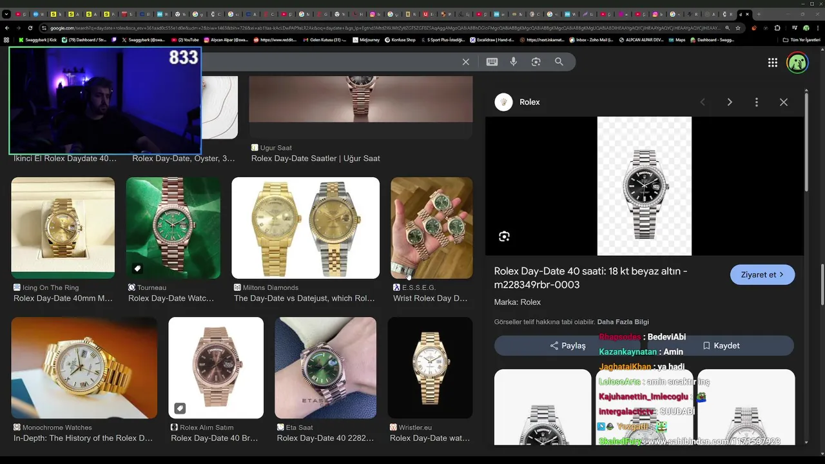The width and height of the screenshot is (825, 464).
Task: Open the Google account avatar menu
Action: (797, 63)
